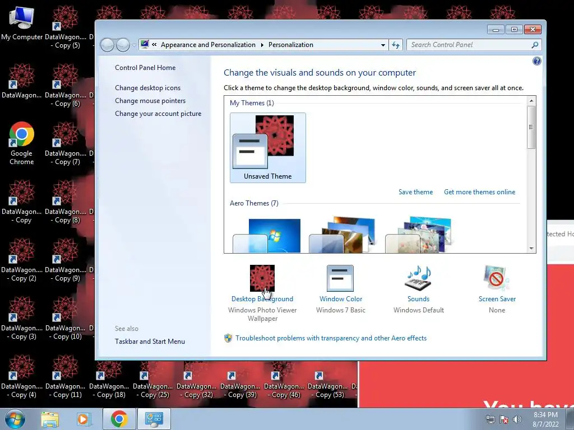Select the DataWagon - Copy (7) desktop shortcut
The width and height of the screenshot is (574, 430).
(66, 144)
